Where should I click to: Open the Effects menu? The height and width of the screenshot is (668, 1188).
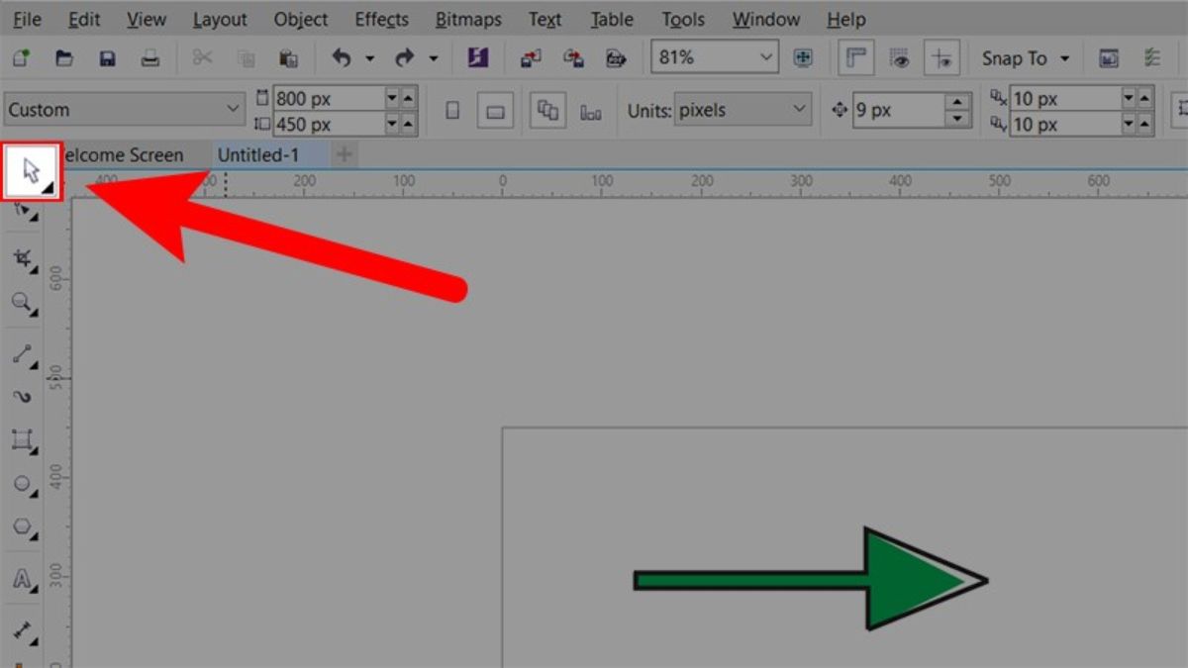point(382,20)
